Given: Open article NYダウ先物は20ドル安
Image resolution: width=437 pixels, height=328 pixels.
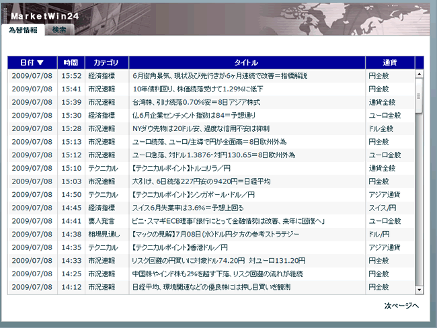Looking at the screenshot, I should coord(201,128).
